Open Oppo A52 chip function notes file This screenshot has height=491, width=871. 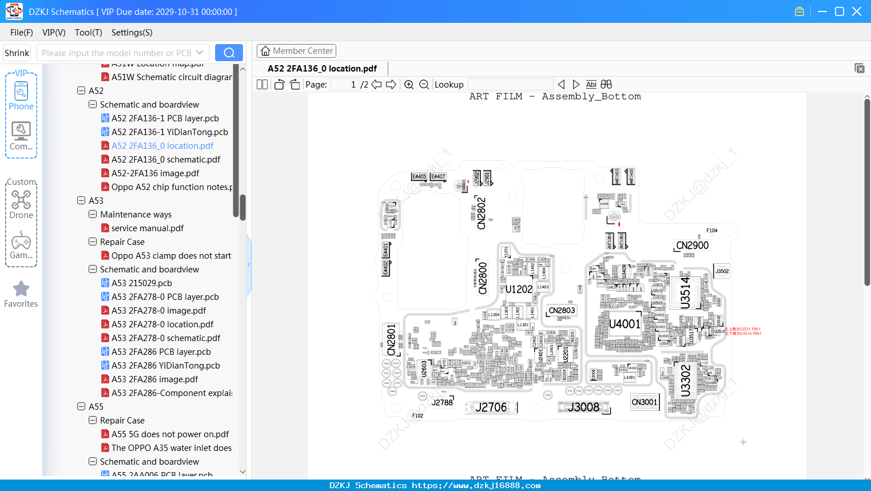[x=172, y=187]
